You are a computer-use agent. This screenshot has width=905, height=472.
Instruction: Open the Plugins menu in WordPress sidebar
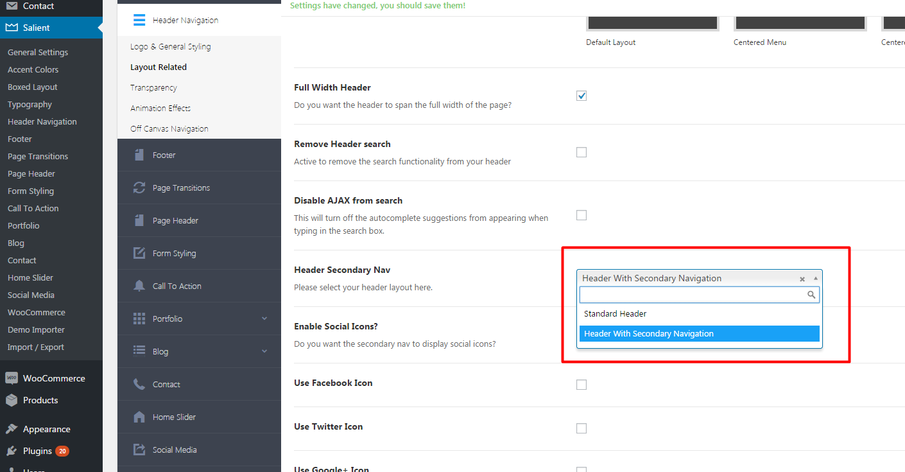37,451
